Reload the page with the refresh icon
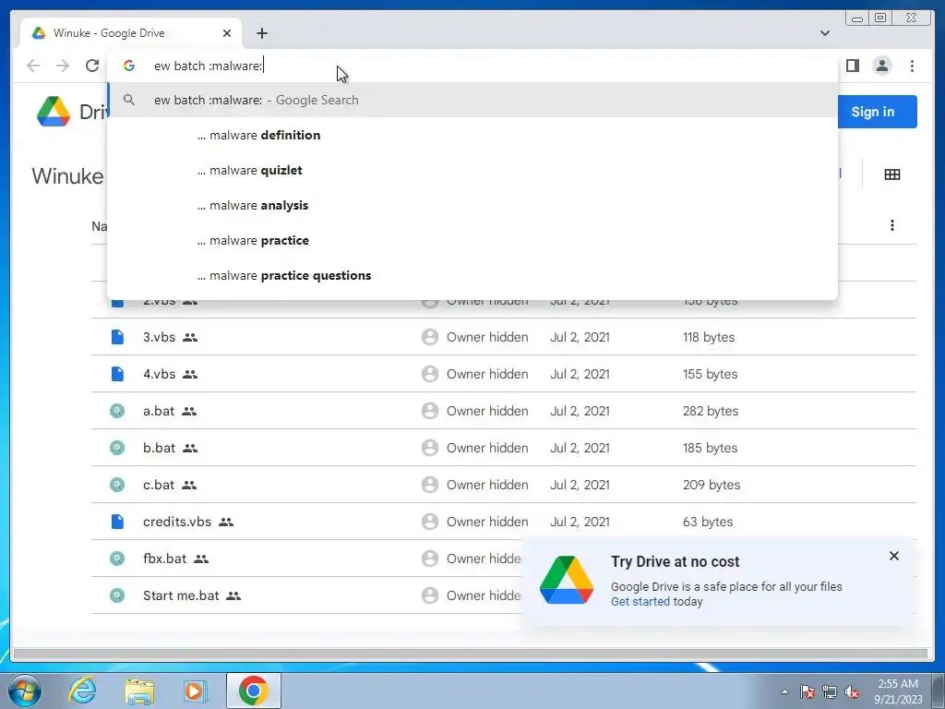This screenshot has height=709, width=945. [x=92, y=66]
